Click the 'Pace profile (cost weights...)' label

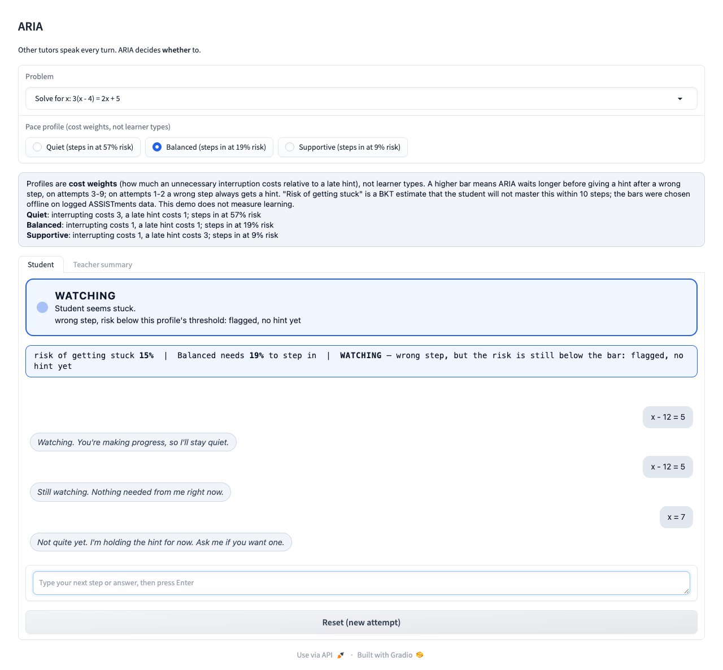point(98,127)
